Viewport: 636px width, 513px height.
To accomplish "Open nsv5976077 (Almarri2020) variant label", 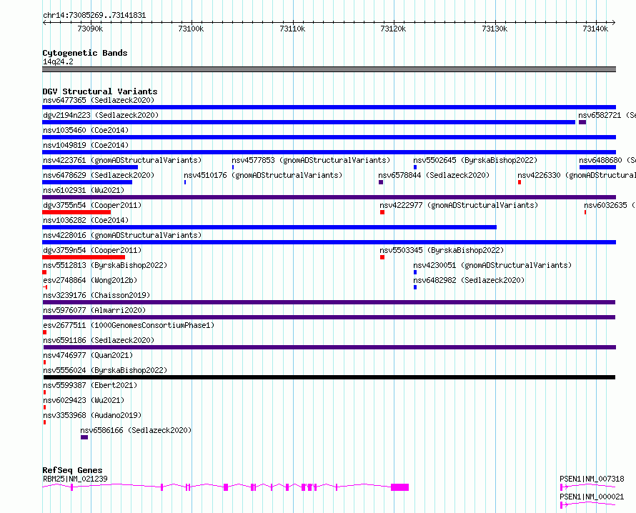I will pyautogui.click(x=94, y=310).
